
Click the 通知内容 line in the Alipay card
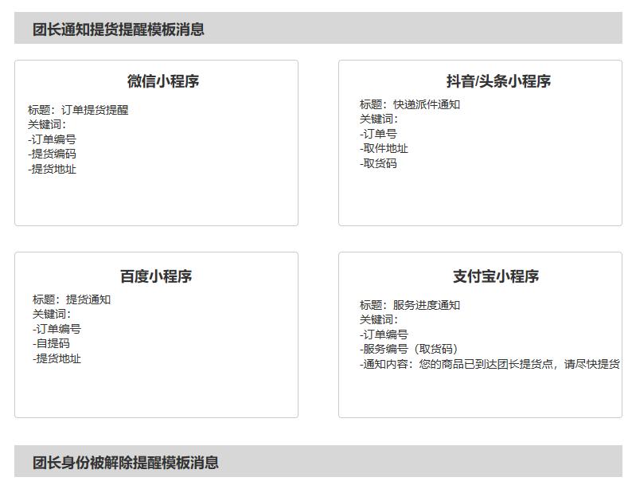pos(490,364)
